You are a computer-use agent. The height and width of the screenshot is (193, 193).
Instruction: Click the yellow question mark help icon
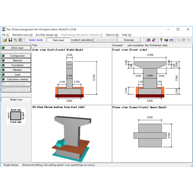tap(161, 40)
